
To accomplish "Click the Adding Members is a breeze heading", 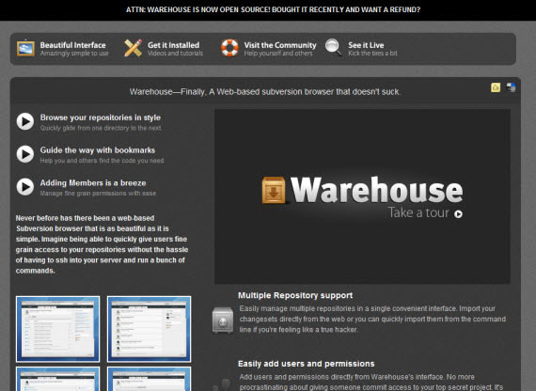I will coord(93,183).
